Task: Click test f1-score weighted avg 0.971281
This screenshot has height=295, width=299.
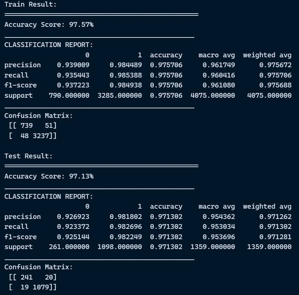Action: tap(275, 237)
